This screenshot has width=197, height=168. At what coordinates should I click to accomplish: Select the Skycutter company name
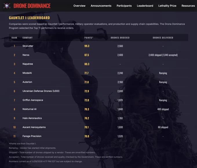pos(28,46)
